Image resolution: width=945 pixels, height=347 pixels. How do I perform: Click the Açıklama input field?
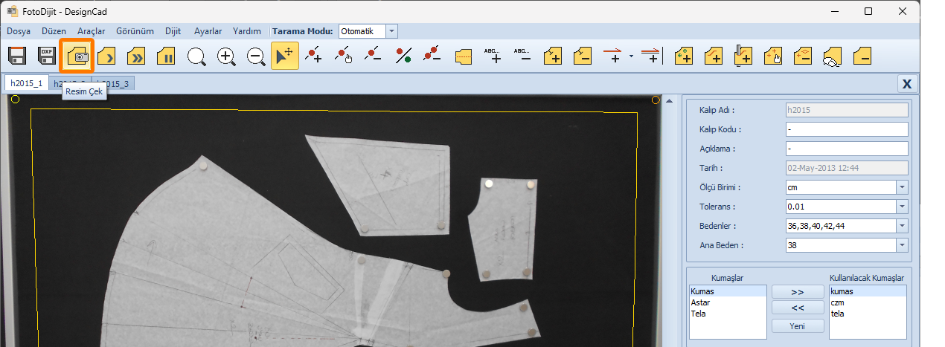[x=846, y=149]
